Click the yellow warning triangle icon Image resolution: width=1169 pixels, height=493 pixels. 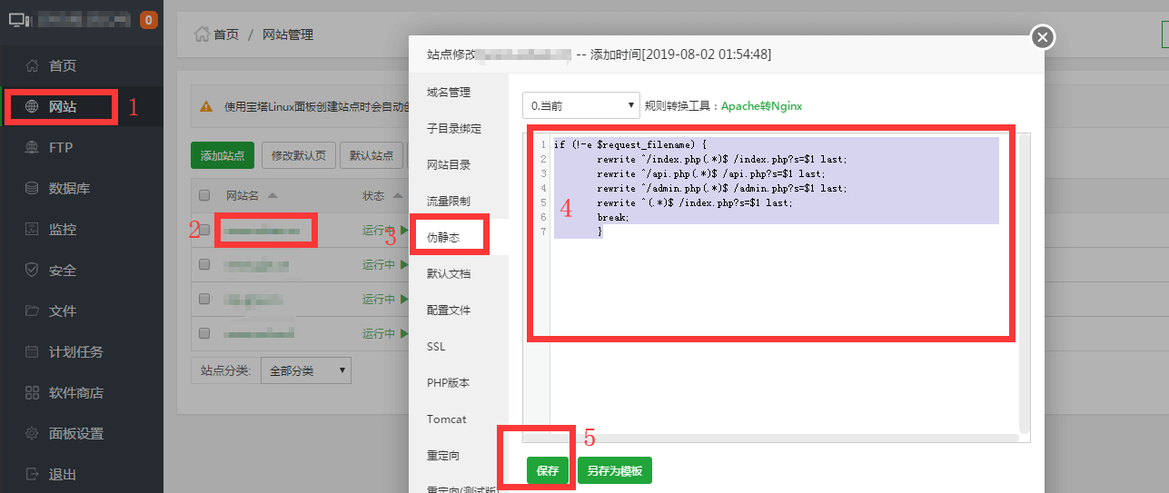pos(206,106)
